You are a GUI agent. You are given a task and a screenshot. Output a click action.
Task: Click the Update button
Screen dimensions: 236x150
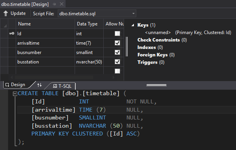click(15, 13)
